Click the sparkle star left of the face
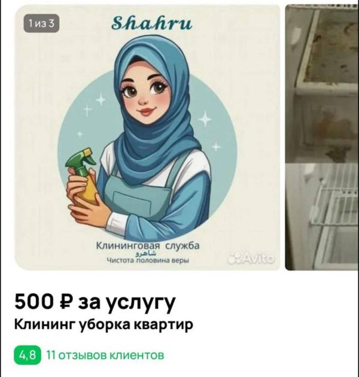Image resolution: width=359 pixels, height=377 pixels. coord(101,99)
